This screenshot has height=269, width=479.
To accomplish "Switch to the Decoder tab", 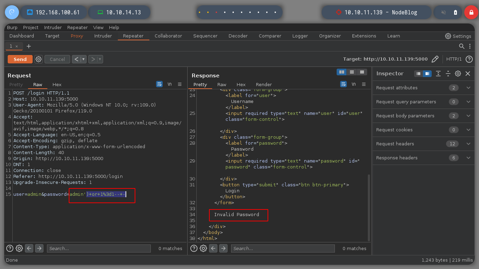I will pyautogui.click(x=238, y=36).
